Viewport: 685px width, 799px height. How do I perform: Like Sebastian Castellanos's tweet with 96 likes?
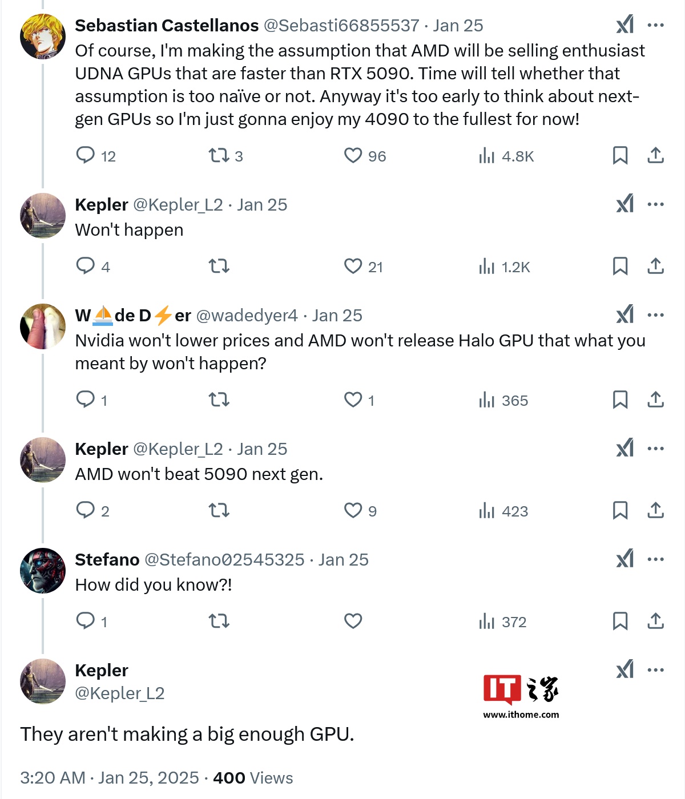[353, 155]
